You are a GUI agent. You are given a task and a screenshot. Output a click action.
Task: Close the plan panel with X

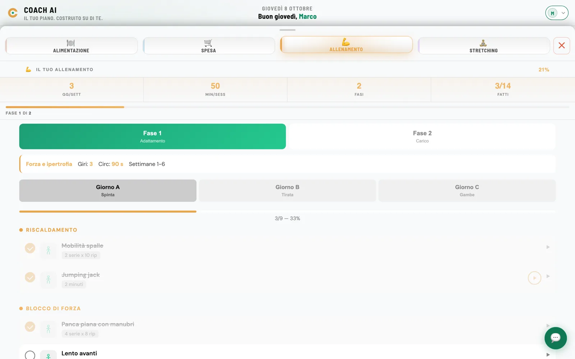point(562,46)
